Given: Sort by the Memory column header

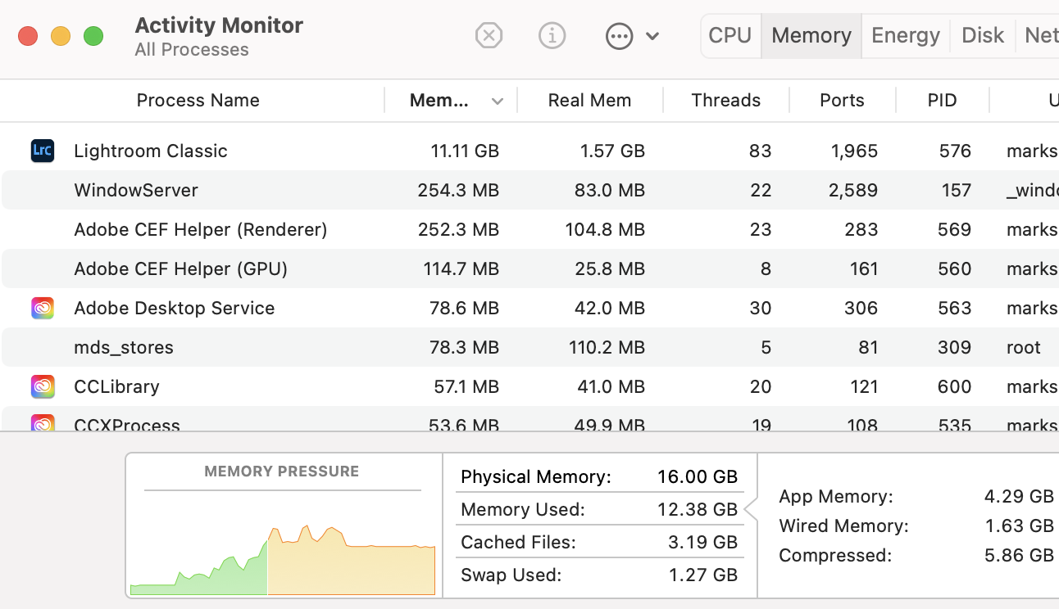Looking at the screenshot, I should click(x=439, y=101).
